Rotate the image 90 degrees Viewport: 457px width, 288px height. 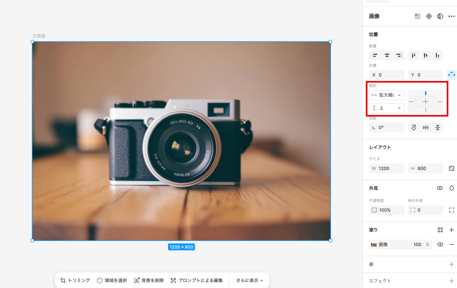[x=414, y=128]
